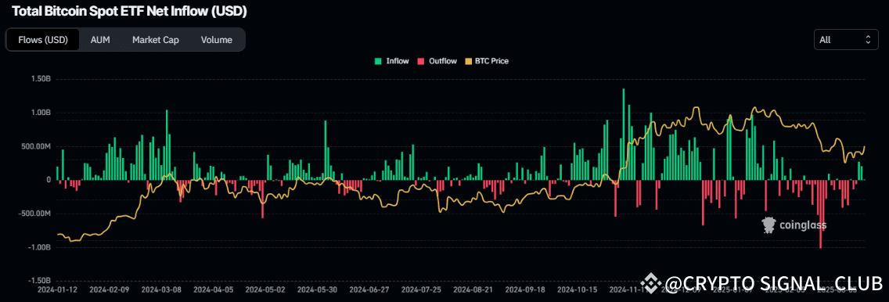Image resolution: width=889 pixels, height=302 pixels.
Task: Toggle the BTC Price legend series
Action: tap(487, 60)
